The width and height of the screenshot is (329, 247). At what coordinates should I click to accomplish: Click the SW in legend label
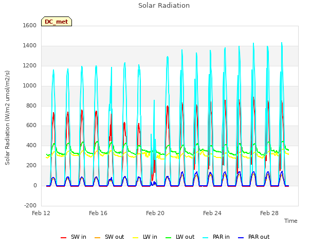coord(79,237)
